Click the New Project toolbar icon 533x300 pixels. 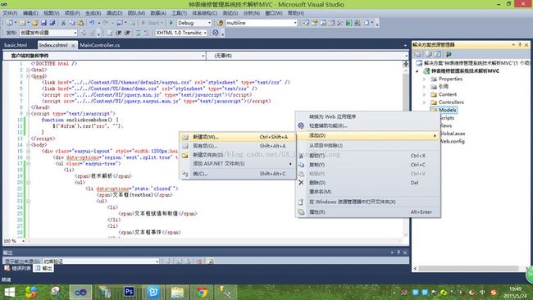tap(9, 23)
